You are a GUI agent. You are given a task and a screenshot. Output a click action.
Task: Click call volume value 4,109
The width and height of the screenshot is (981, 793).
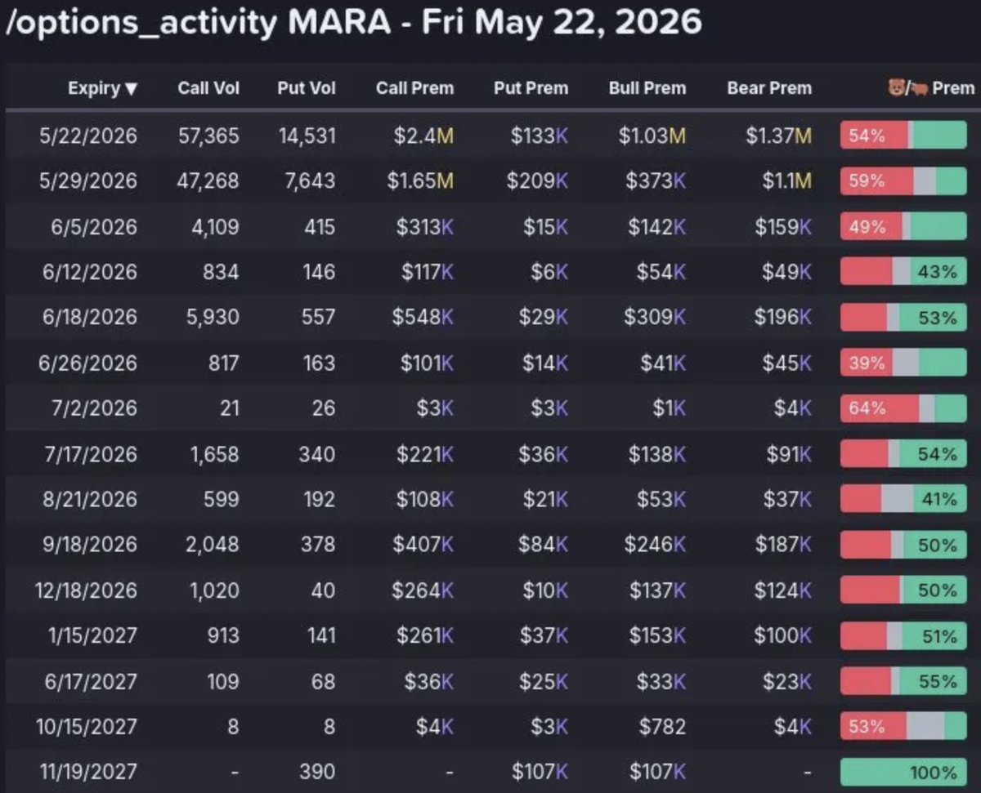click(214, 226)
